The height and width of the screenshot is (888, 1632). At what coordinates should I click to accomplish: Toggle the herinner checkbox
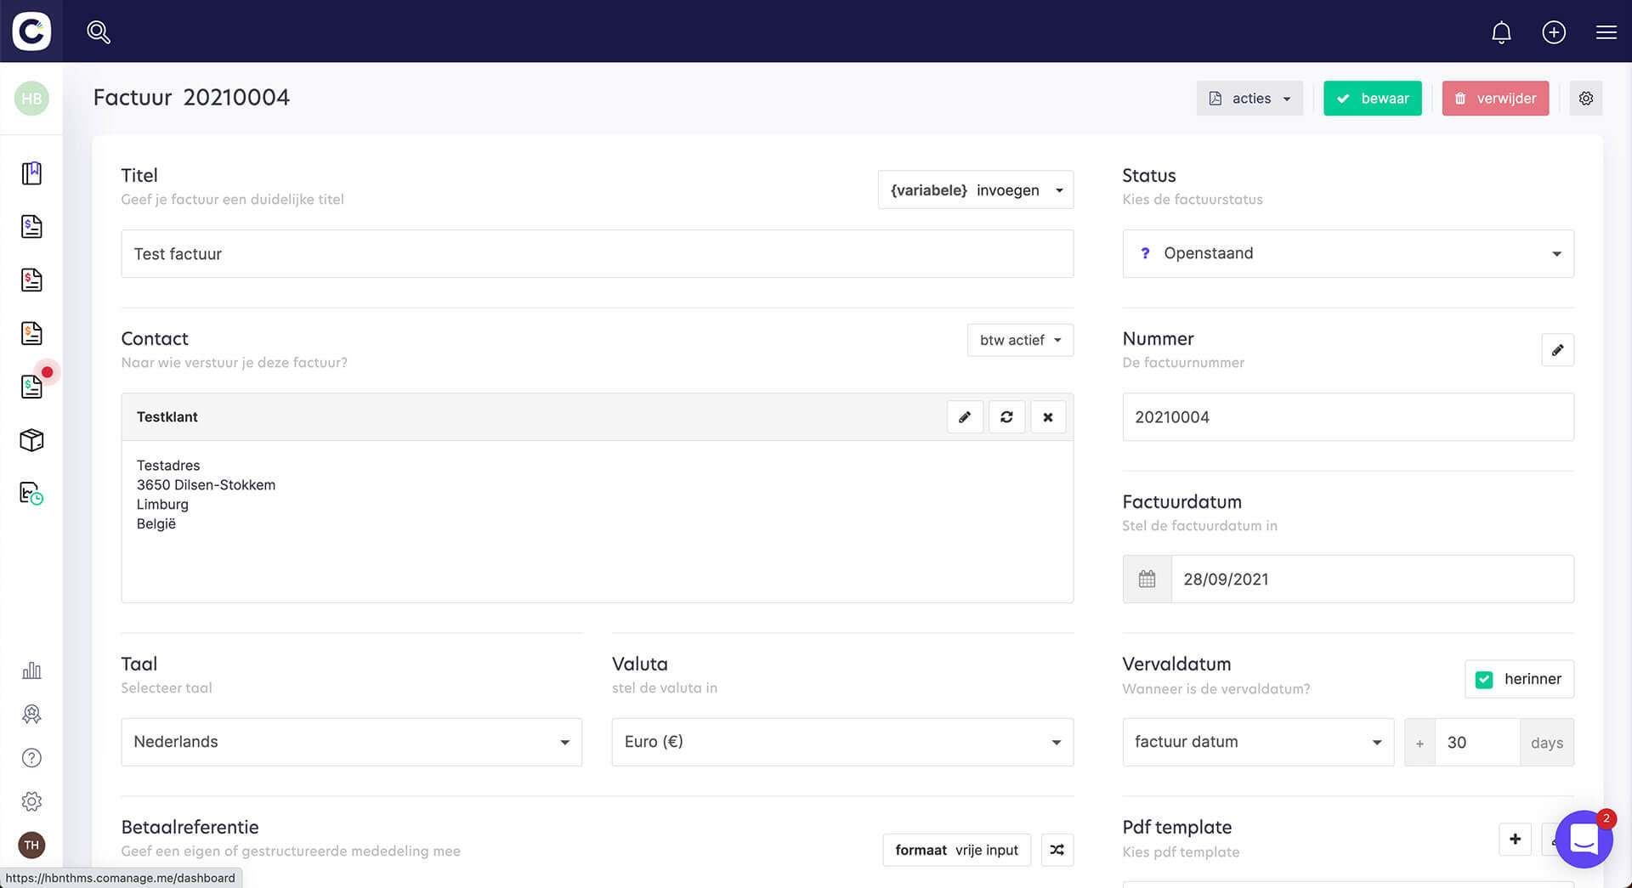coord(1484,680)
